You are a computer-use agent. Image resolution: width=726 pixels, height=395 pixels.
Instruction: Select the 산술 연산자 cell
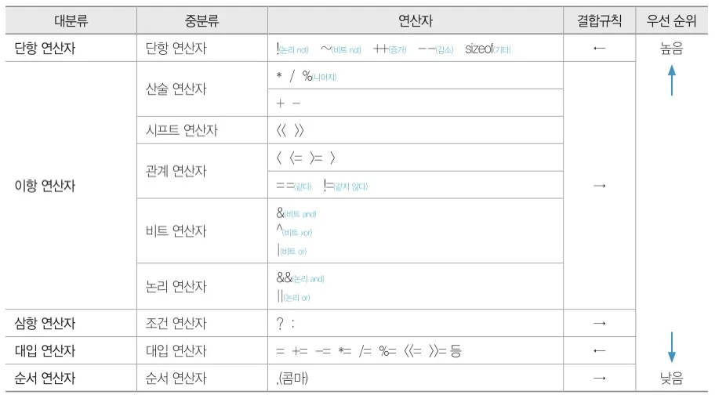tap(201, 89)
